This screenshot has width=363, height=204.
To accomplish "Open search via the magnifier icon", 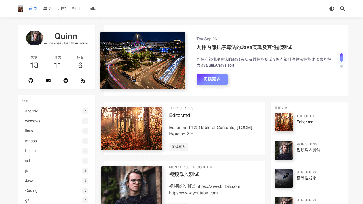I will click(342, 9).
